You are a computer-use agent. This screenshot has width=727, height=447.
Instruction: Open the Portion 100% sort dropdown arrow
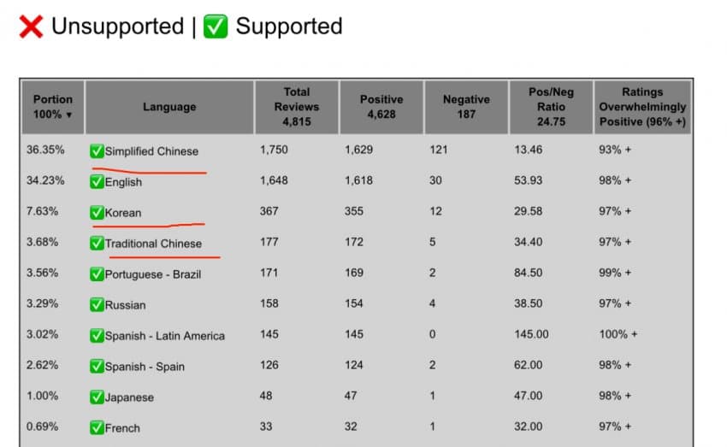[69, 115]
